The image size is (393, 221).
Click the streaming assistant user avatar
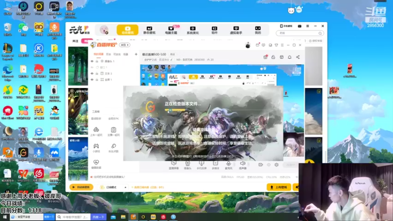[248, 45]
